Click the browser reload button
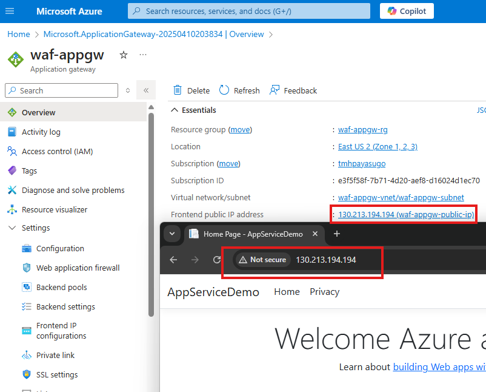This screenshot has height=392, width=486. [217, 260]
